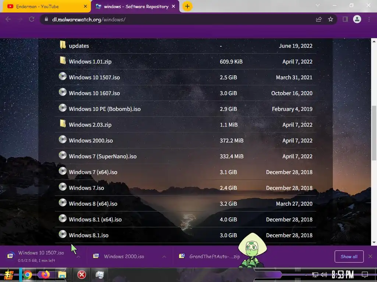
Task: Click the disc icon beside Windows 8.1.iso
Action: pos(63,234)
